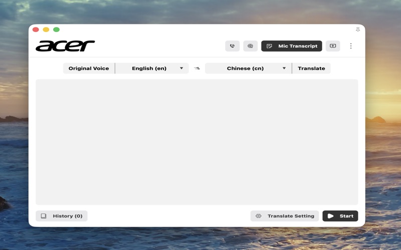
Task: Select the Original Voice label button
Action: click(89, 68)
